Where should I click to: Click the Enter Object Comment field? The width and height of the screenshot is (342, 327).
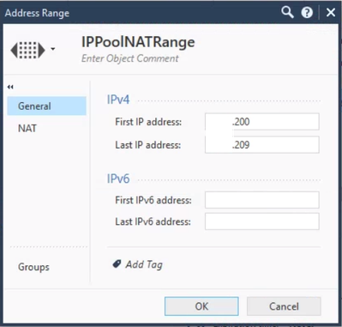coord(130,58)
